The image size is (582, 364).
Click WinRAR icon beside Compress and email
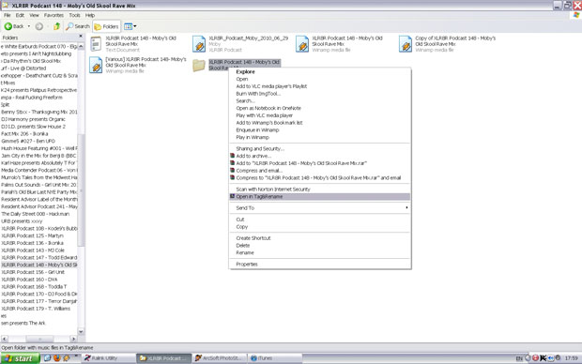pos(233,171)
